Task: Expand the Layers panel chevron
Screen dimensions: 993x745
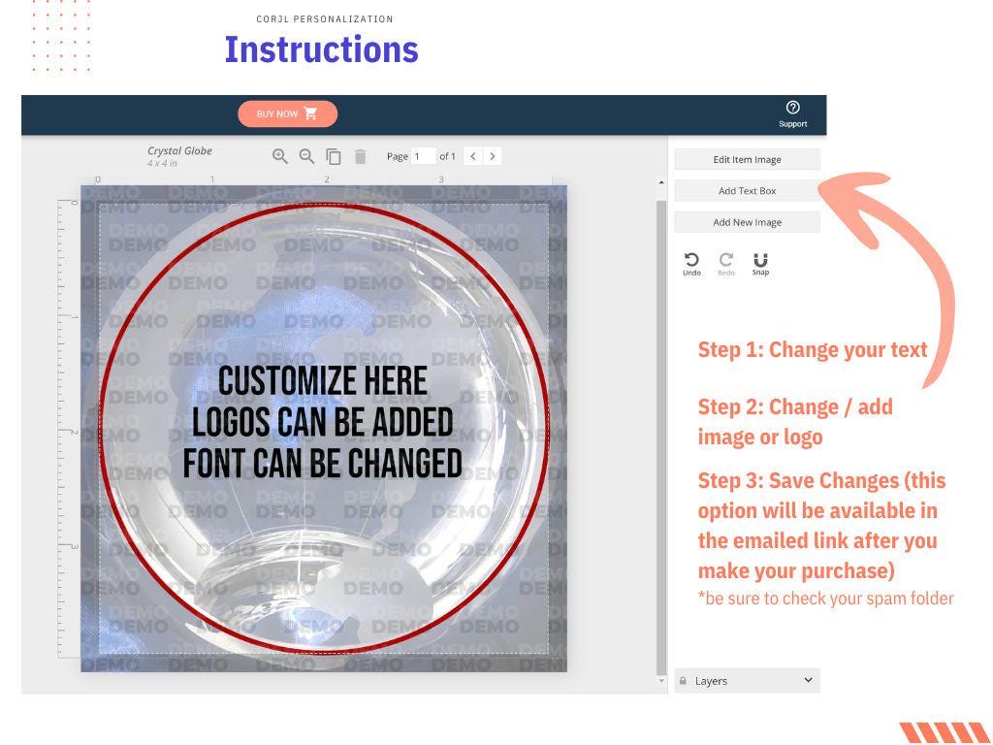Action: point(809,681)
